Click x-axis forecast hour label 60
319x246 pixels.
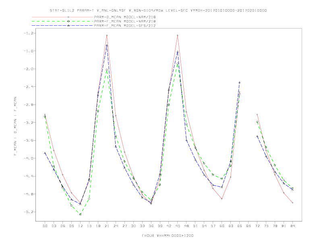[x=222, y=226]
